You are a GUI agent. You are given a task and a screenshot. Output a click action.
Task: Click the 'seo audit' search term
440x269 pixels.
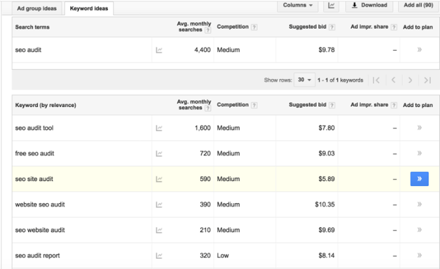pyautogui.click(x=28, y=50)
